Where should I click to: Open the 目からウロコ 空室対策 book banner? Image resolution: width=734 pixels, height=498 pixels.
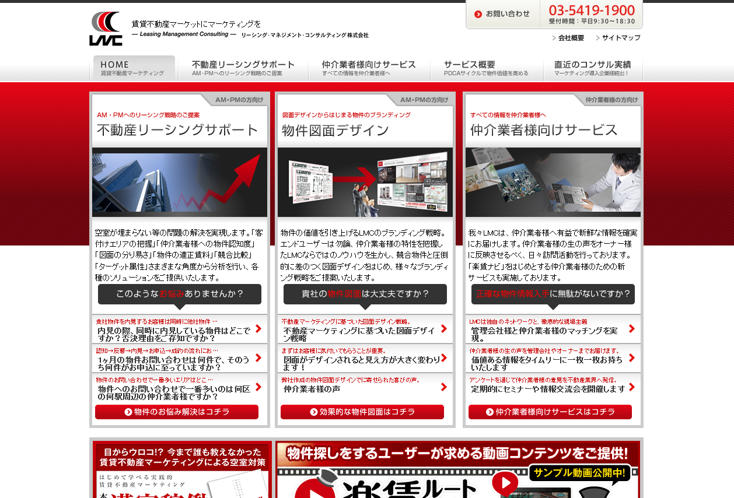coord(181,470)
